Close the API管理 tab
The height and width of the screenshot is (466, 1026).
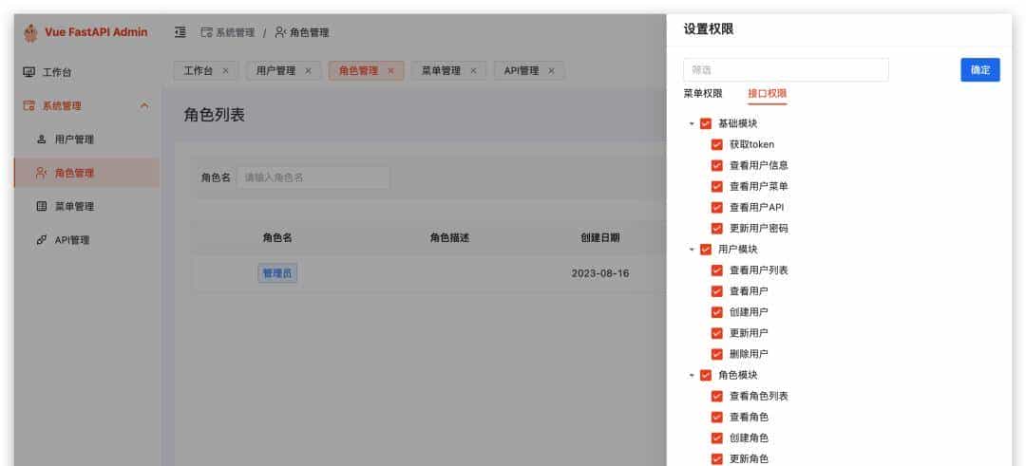coord(552,70)
